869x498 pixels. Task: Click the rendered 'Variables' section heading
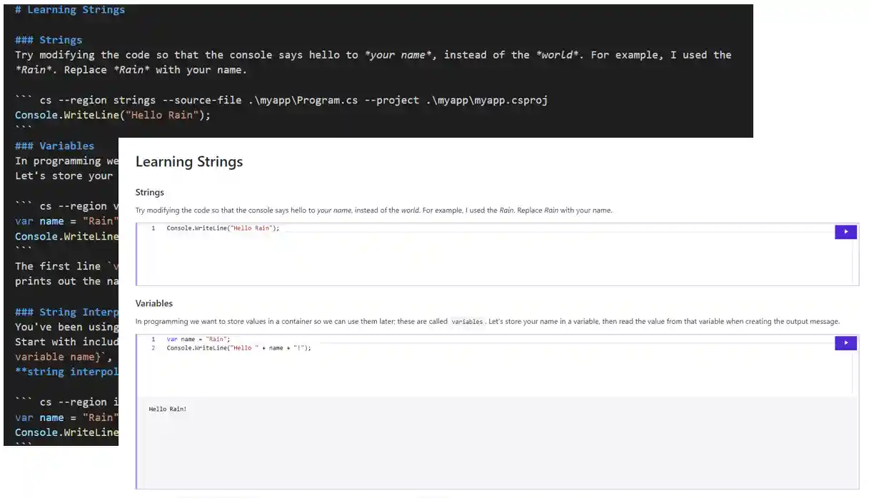(x=154, y=303)
